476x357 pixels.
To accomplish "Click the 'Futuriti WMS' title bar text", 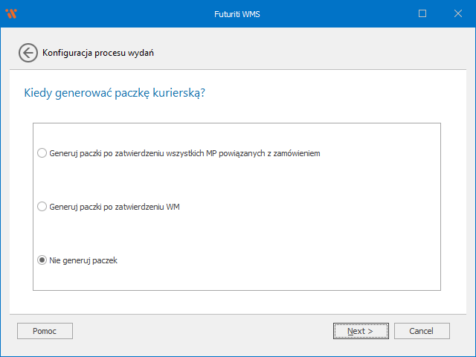I will click(237, 13).
